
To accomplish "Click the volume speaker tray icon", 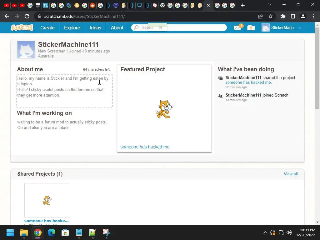I will [x=289, y=232].
